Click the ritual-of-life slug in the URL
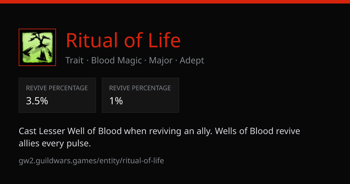 point(143,161)
